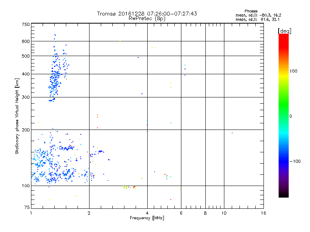Click the 'Stationary phase Virtual Height [km]' y-axis label

pos(17,116)
